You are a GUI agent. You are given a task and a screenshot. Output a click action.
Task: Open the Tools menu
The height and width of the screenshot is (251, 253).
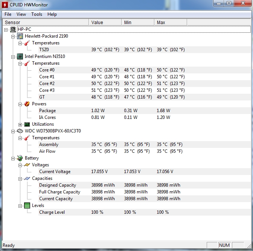pyautogui.click(x=37, y=14)
